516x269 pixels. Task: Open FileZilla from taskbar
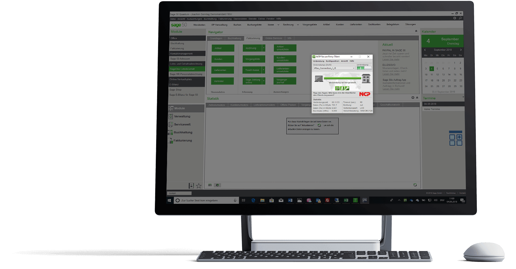(327, 200)
